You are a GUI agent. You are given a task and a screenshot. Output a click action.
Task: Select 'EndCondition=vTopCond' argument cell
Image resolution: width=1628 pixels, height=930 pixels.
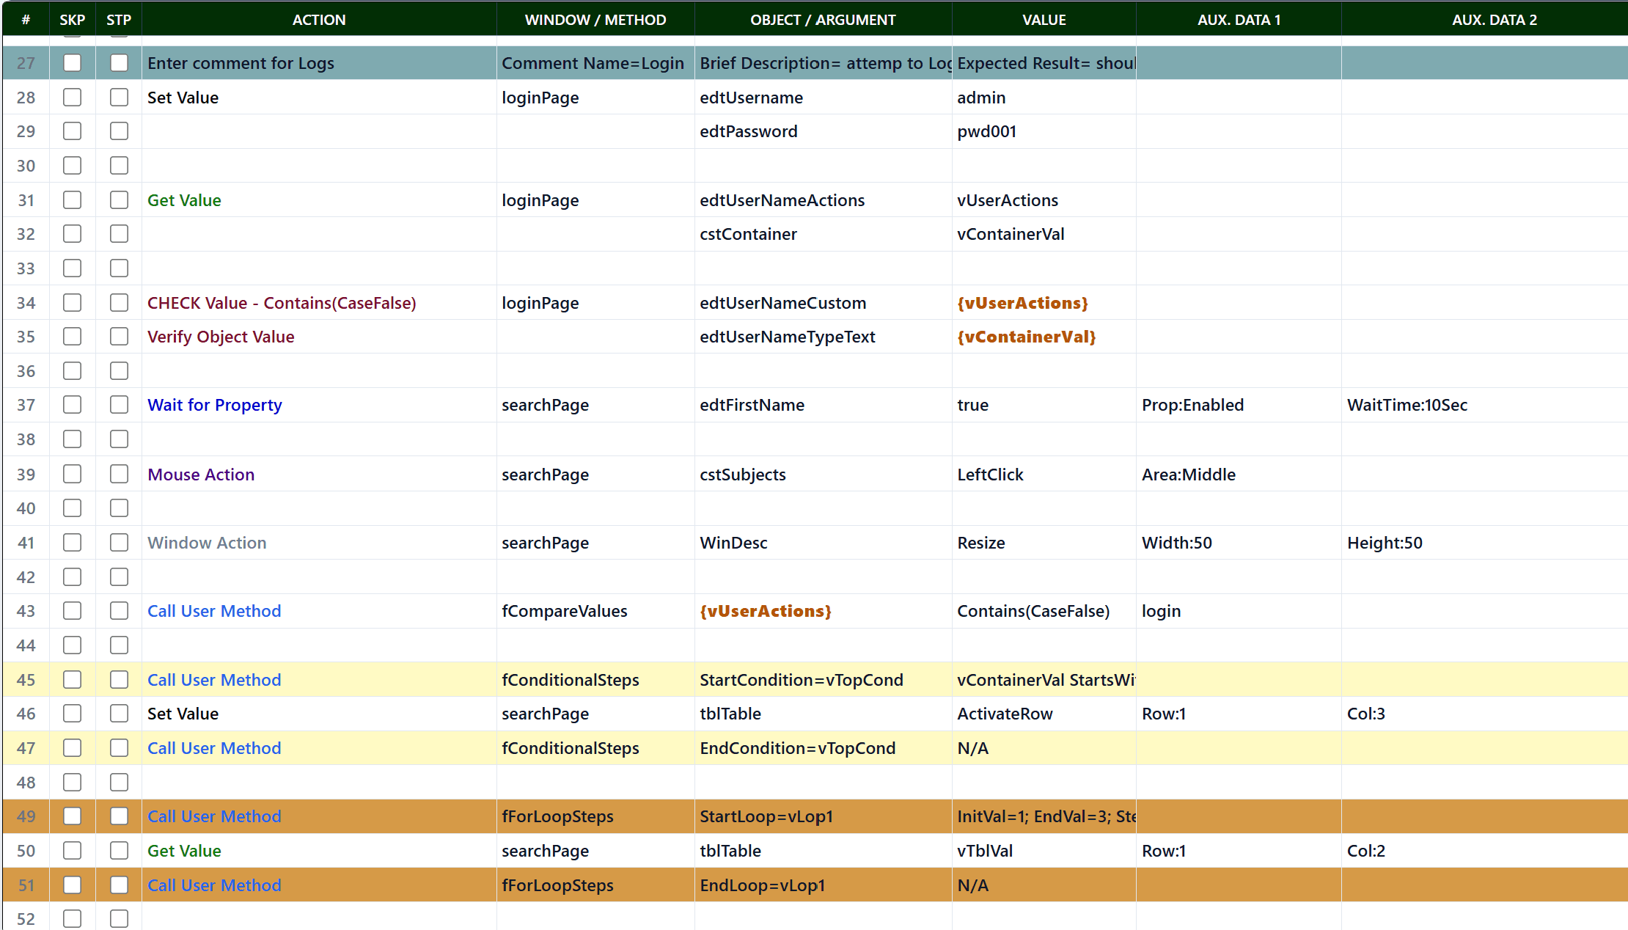point(823,748)
